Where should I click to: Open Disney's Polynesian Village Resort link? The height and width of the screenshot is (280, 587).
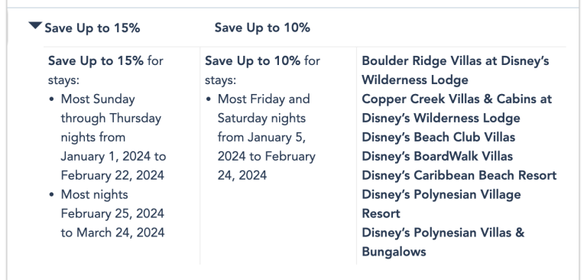point(441,204)
